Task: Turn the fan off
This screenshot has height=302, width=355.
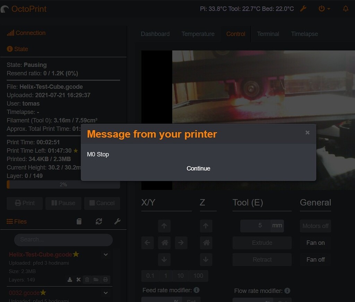Action: tap(315, 259)
